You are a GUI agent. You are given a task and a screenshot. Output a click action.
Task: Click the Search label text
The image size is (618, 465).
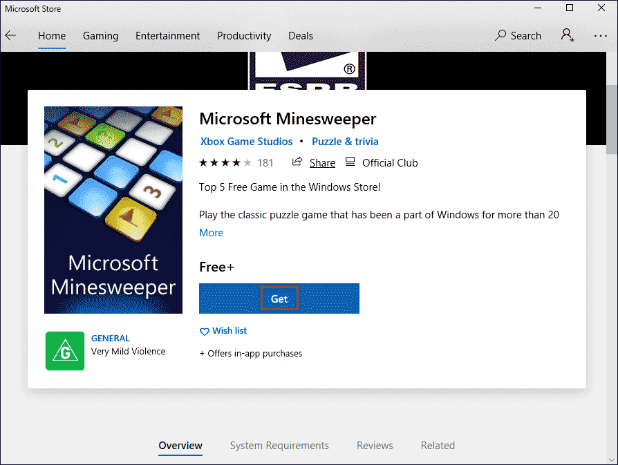click(x=526, y=36)
